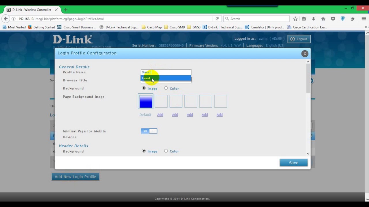369x207 pixels.
Task: Select the Default blue background image thumbnail
Action: 146,101
